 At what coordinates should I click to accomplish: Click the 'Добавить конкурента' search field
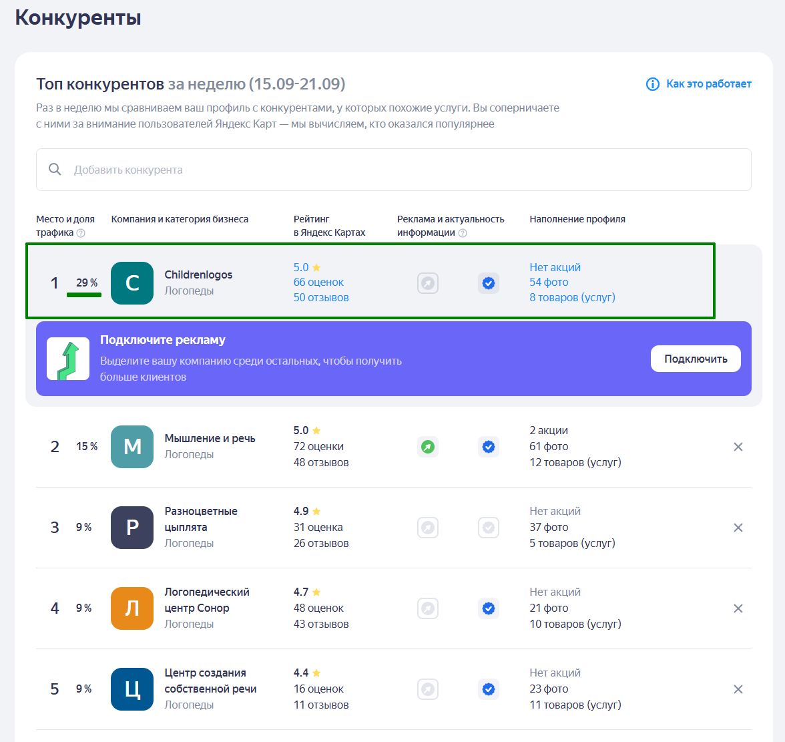394,170
